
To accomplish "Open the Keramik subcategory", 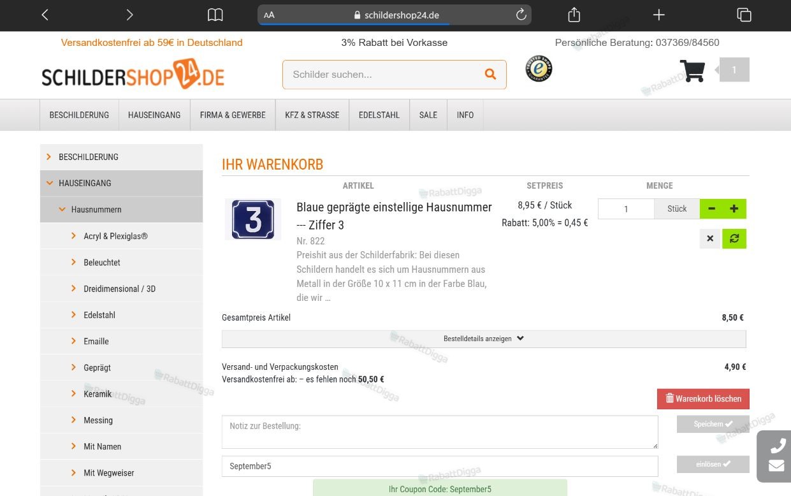I will click(x=121, y=394).
